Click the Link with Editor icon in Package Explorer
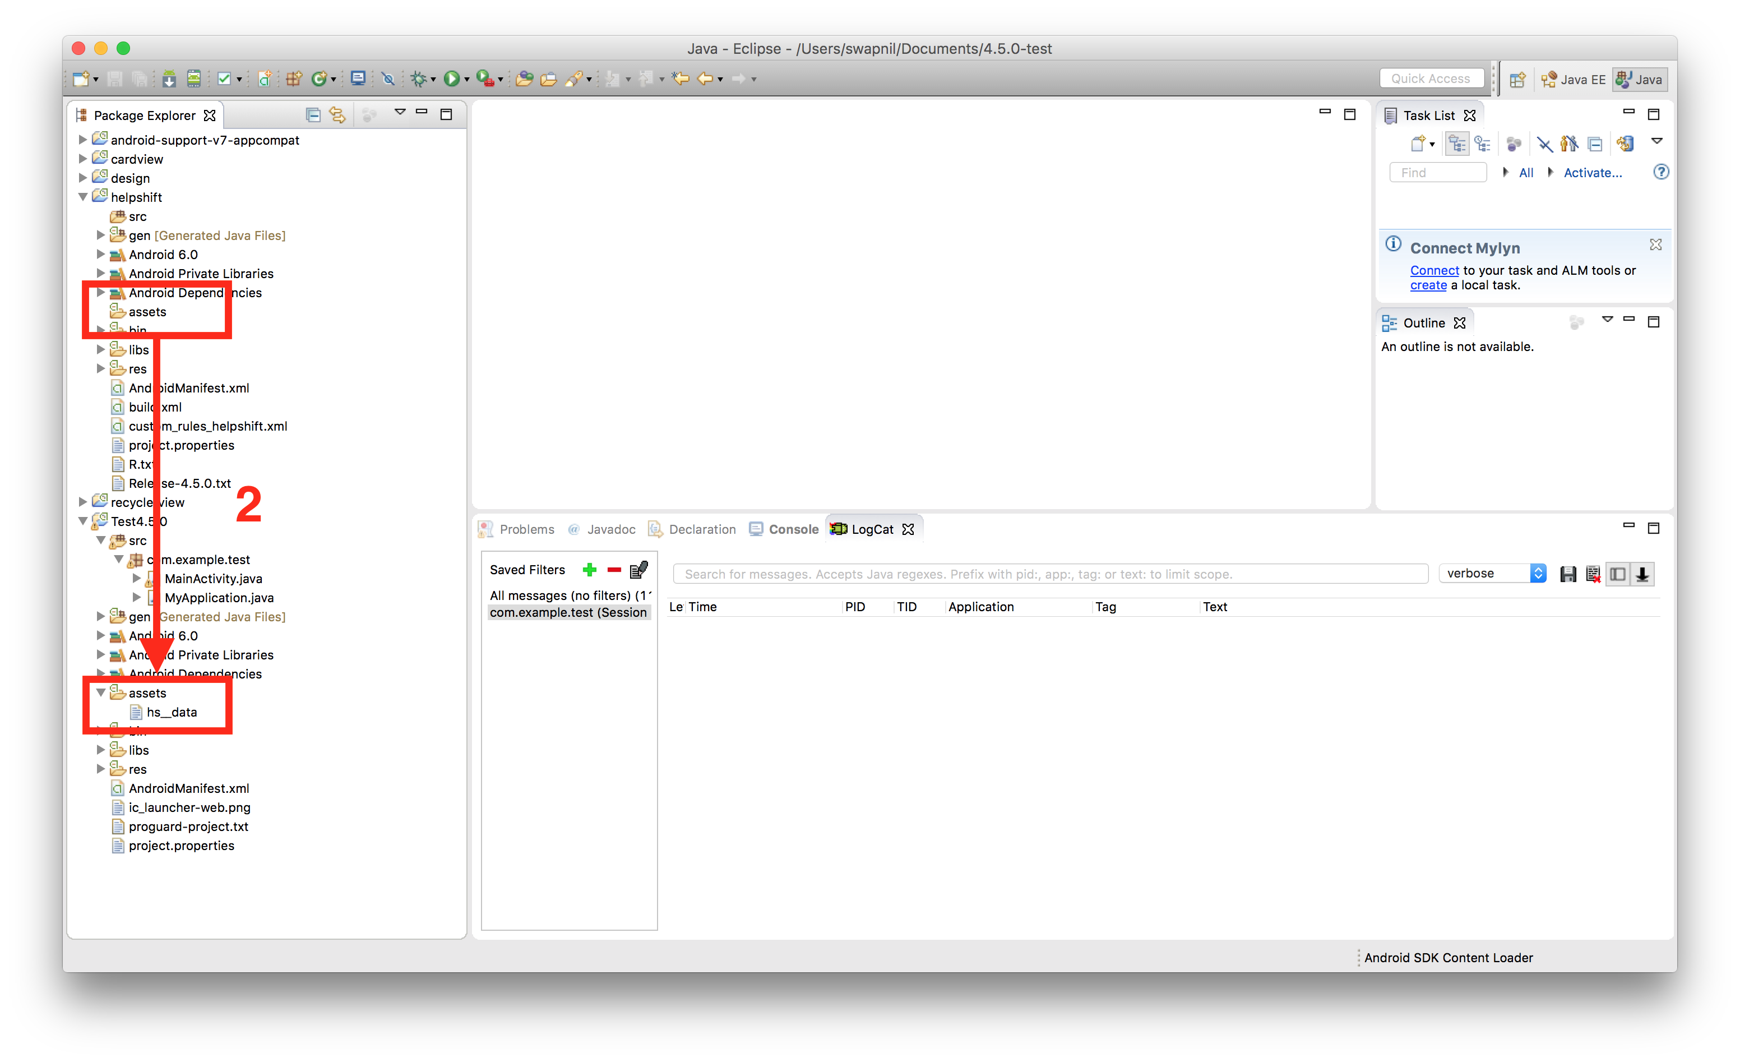Image resolution: width=1740 pixels, height=1062 pixels. coord(337,114)
